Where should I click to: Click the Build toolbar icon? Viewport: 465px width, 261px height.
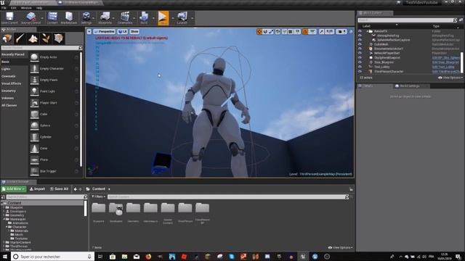click(x=144, y=17)
